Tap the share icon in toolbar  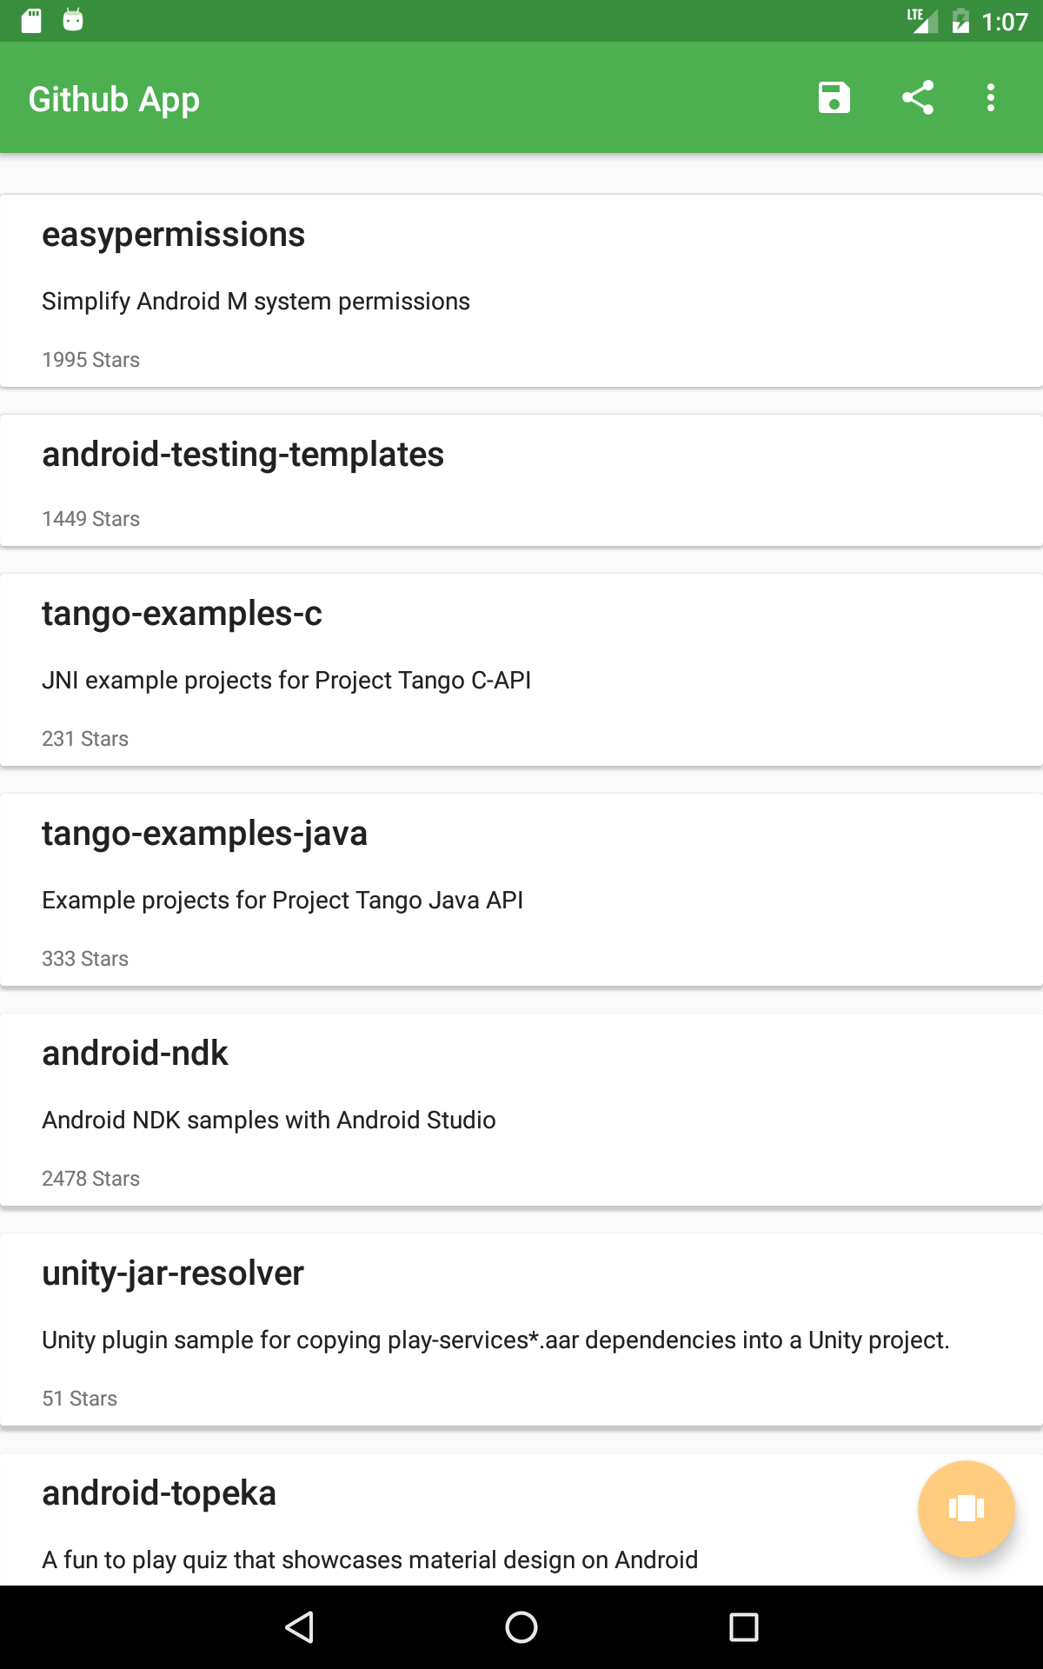(918, 97)
